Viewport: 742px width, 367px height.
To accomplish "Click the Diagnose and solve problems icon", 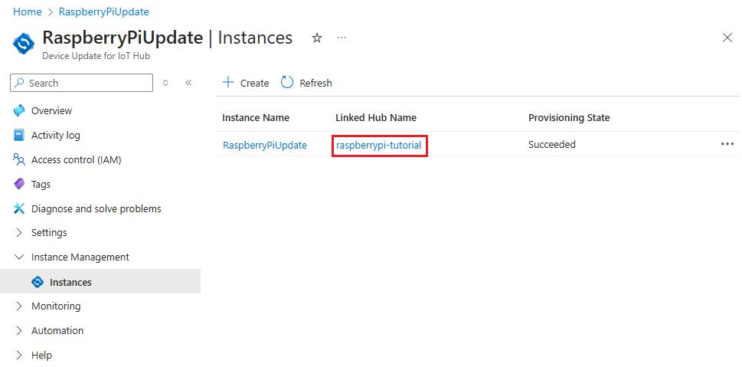I will click(19, 208).
